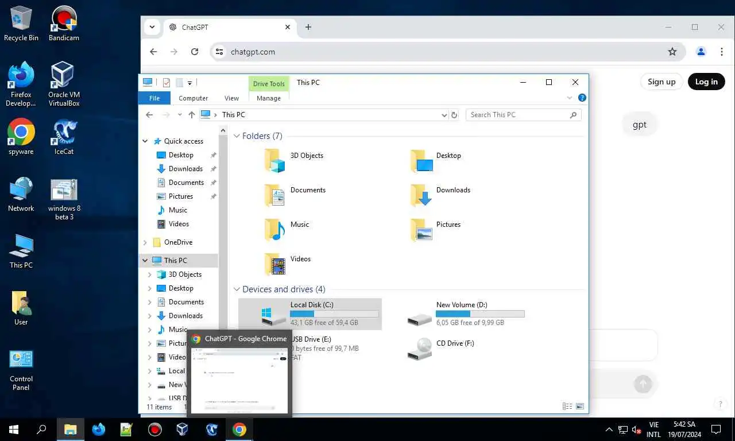Open Network desktop icon
This screenshot has height=441, width=735.
[21, 194]
